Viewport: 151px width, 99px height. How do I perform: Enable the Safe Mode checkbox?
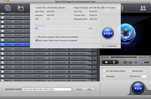tap(104, 76)
